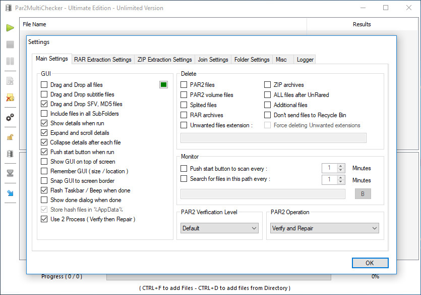Open PAR2 Operation Verify and Repair dropdown
421x295 pixels.
coord(325,228)
